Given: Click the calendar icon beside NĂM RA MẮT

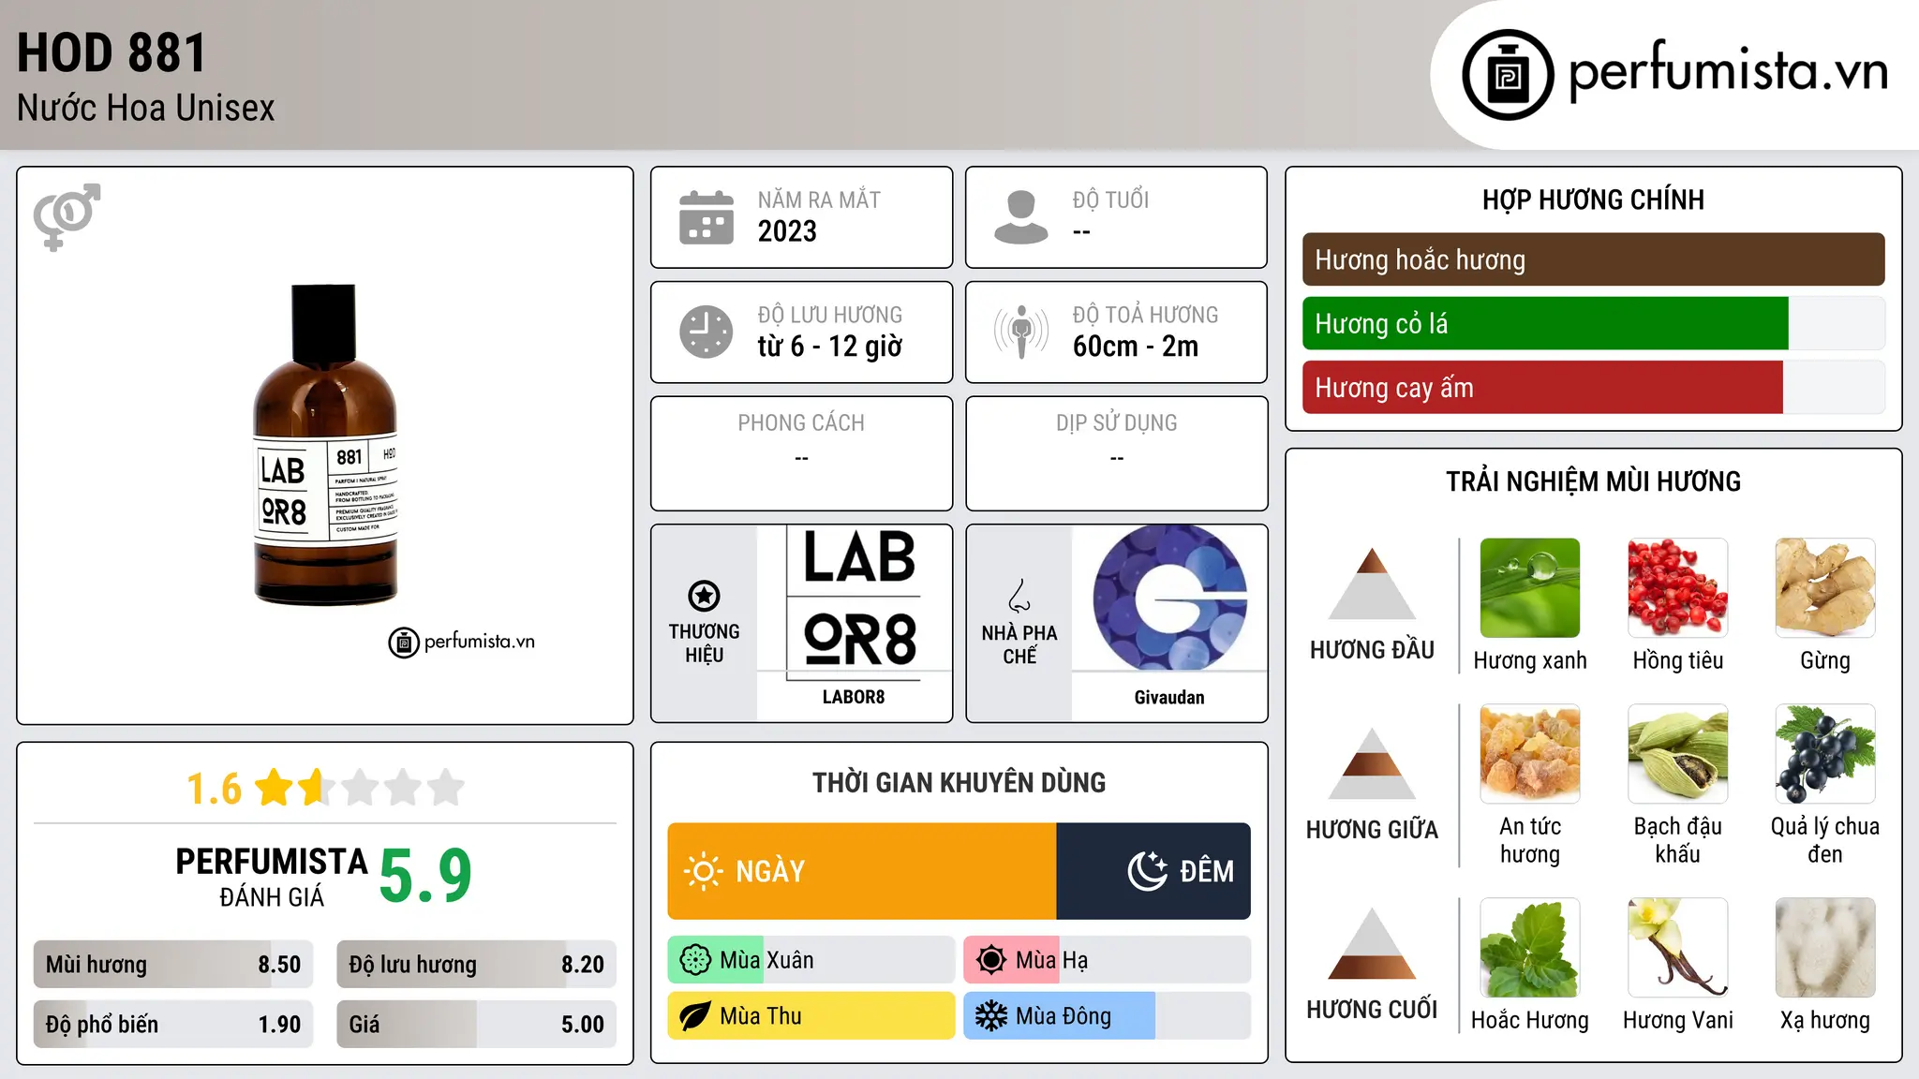Looking at the screenshot, I should click(x=707, y=217).
